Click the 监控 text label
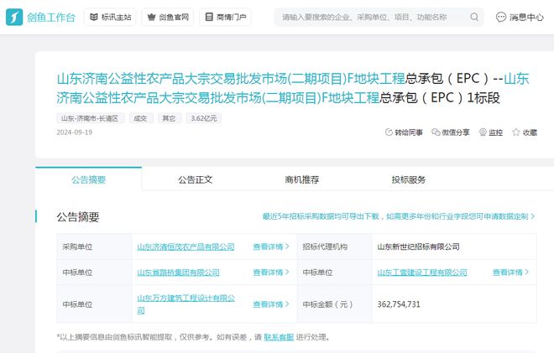The width and height of the screenshot is (554, 353). click(x=496, y=132)
